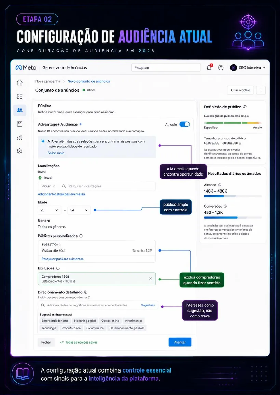The width and height of the screenshot is (280, 395).
Task: Add the E-commerce interest chip
Action: click(x=95, y=328)
